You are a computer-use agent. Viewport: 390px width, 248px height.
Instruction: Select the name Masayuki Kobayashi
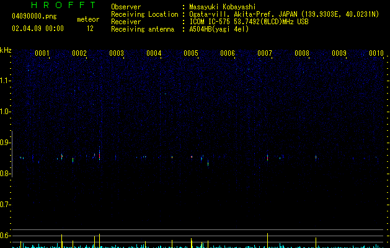point(223,7)
